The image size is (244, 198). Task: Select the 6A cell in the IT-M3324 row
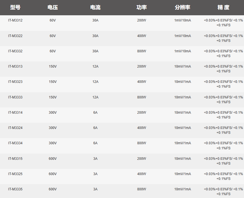(x=95, y=128)
